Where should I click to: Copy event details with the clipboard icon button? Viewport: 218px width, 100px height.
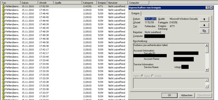(204, 31)
